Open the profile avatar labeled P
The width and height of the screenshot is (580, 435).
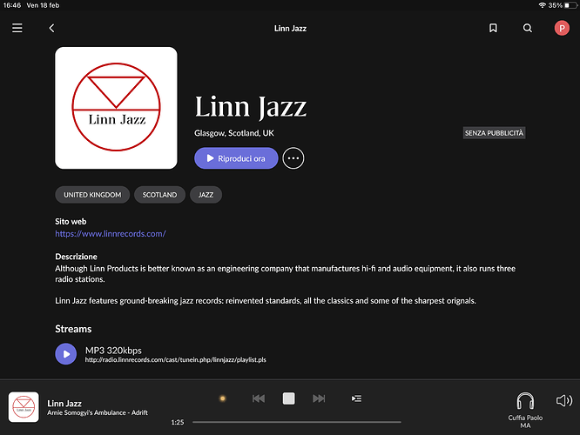[x=562, y=28]
